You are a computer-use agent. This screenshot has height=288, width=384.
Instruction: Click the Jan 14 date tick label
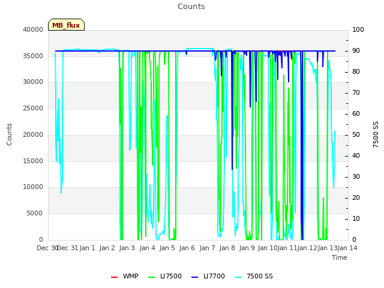coord(347,248)
